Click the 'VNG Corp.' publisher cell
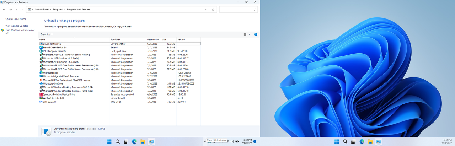 (116, 102)
